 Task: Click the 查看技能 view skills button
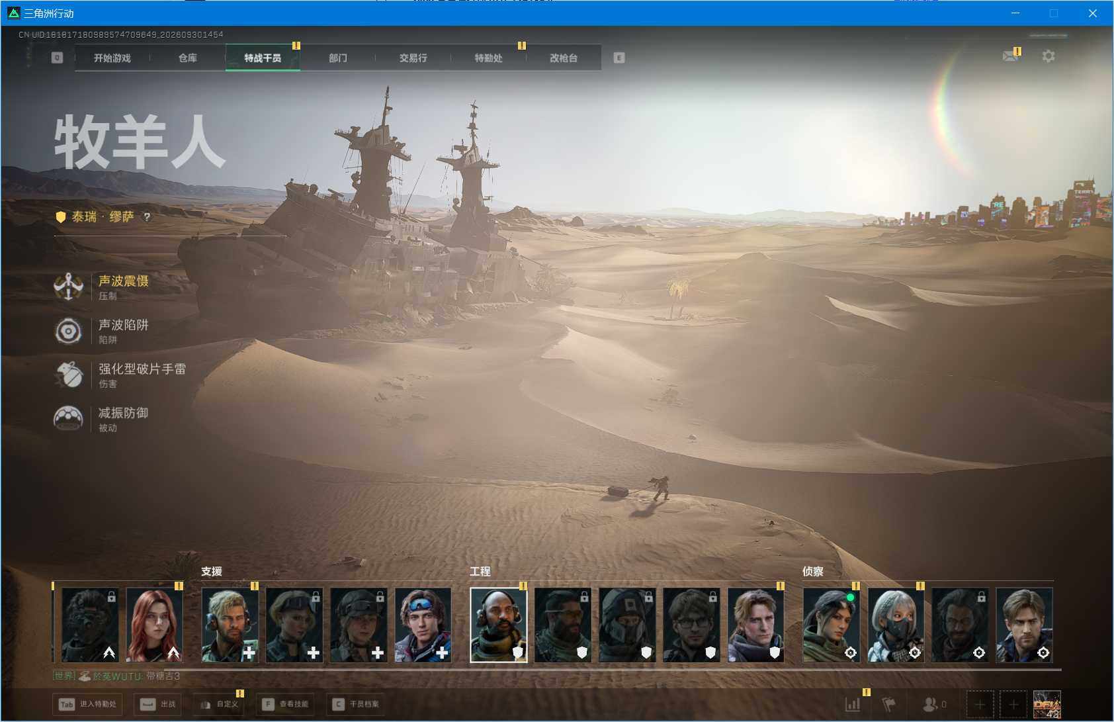click(286, 704)
